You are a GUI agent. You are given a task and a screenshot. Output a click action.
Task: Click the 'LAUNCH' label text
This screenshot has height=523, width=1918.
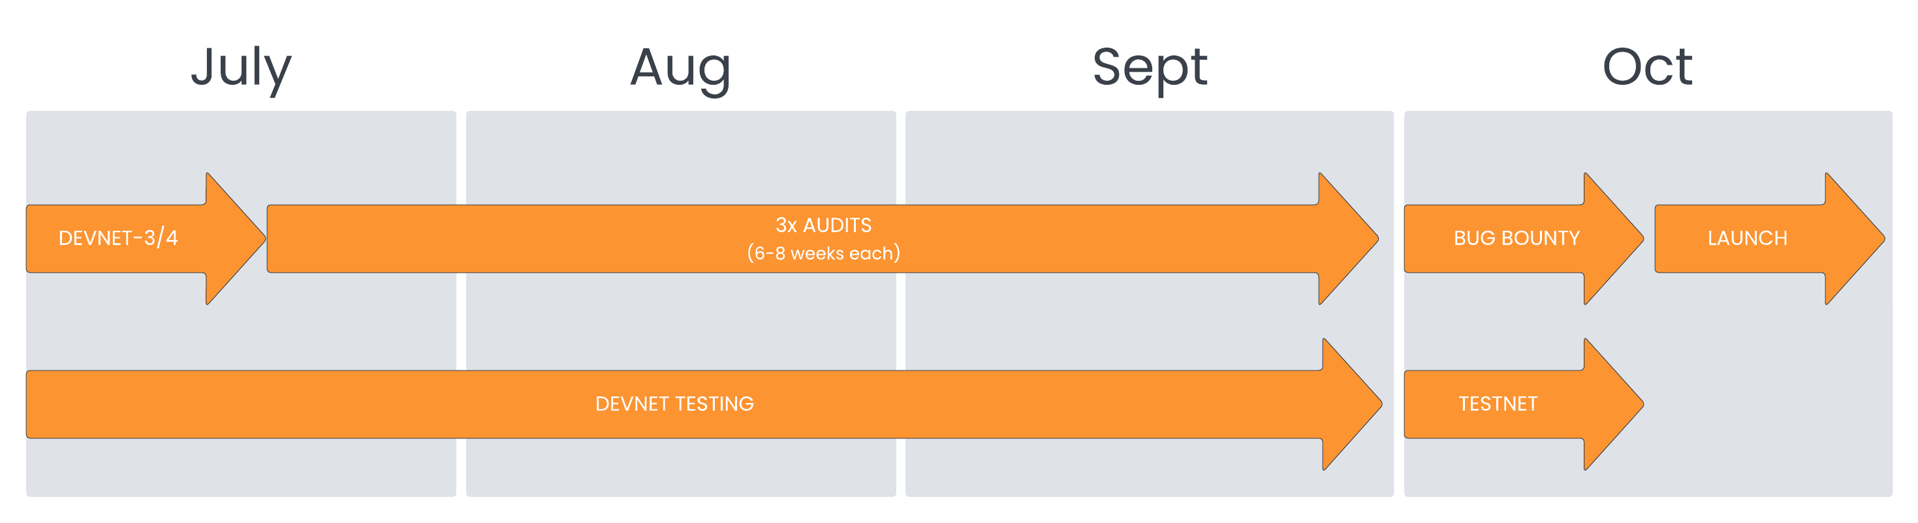click(x=1748, y=238)
